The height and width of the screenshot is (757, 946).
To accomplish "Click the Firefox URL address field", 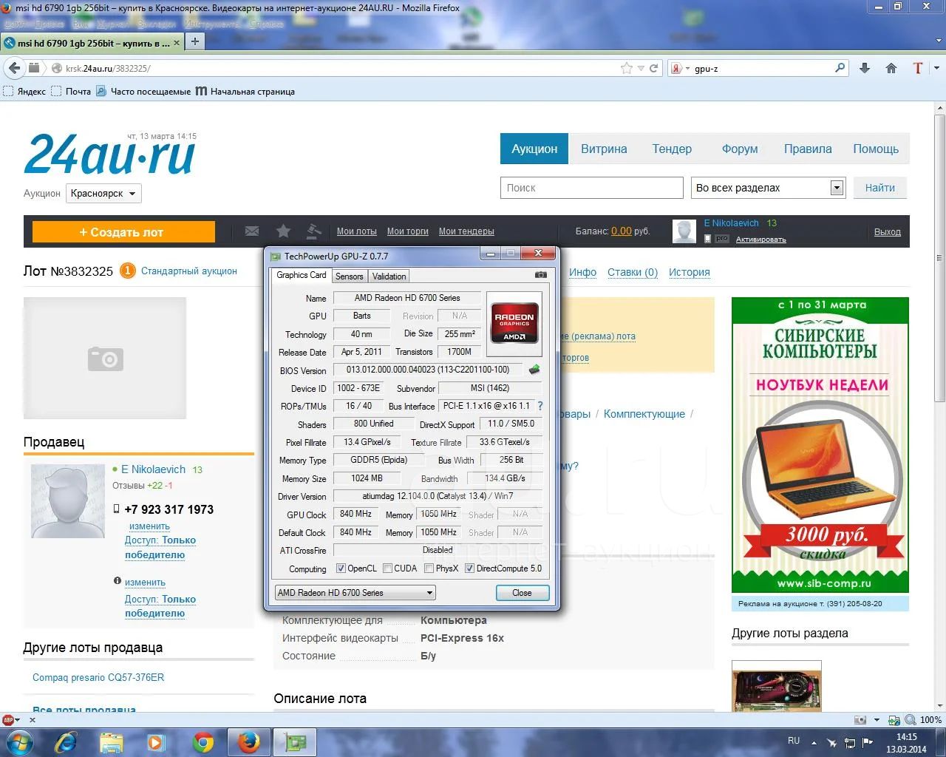I will (x=340, y=68).
